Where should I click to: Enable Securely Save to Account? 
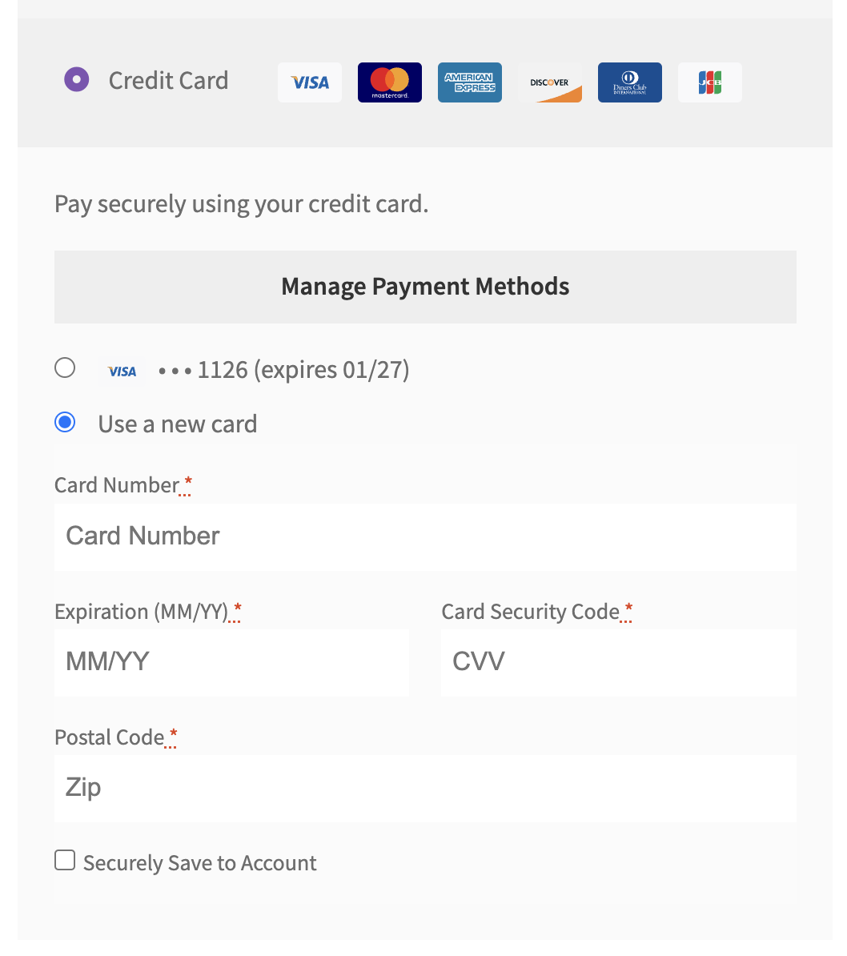(x=65, y=859)
